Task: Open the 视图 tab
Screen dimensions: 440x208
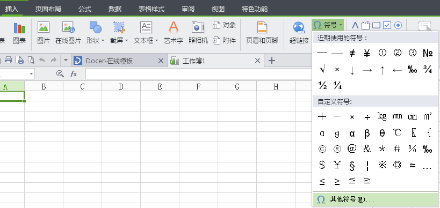Action: coord(218,9)
